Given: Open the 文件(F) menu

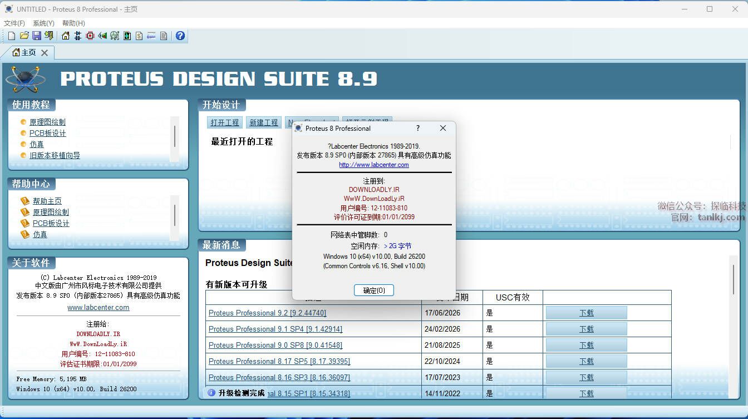Looking at the screenshot, I should (x=14, y=23).
